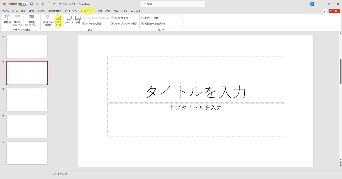Screen dimensions: 342x179
Task: Switch to the 挿入 tab
Action: [x=23, y=11]
